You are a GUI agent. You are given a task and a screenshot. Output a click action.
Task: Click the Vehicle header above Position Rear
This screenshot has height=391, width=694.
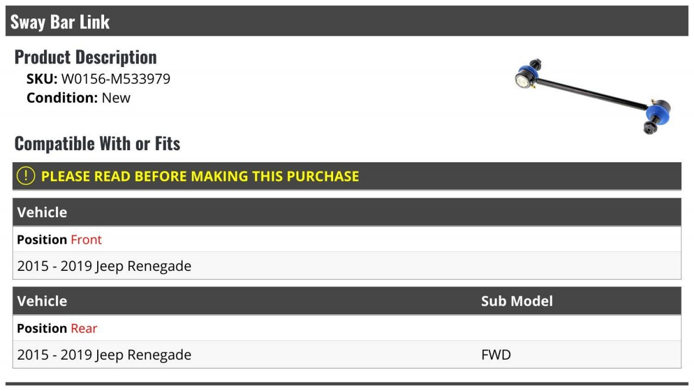point(42,301)
